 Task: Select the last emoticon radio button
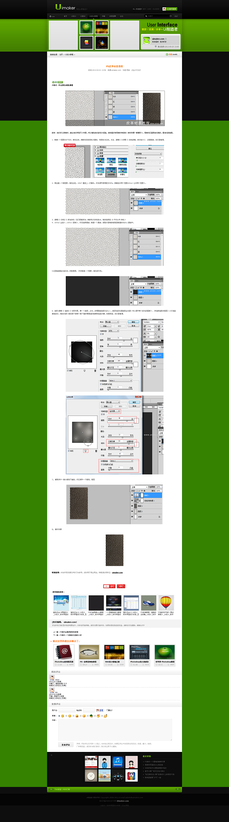[x=102, y=716]
